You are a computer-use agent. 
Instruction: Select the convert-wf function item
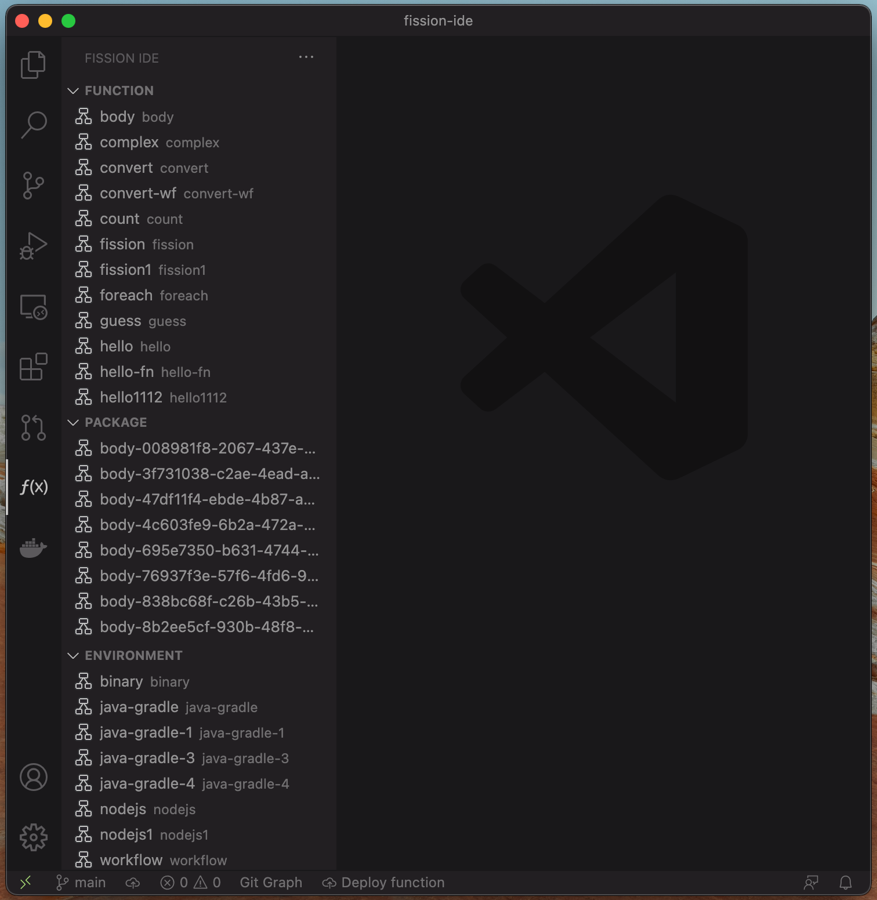click(x=138, y=194)
